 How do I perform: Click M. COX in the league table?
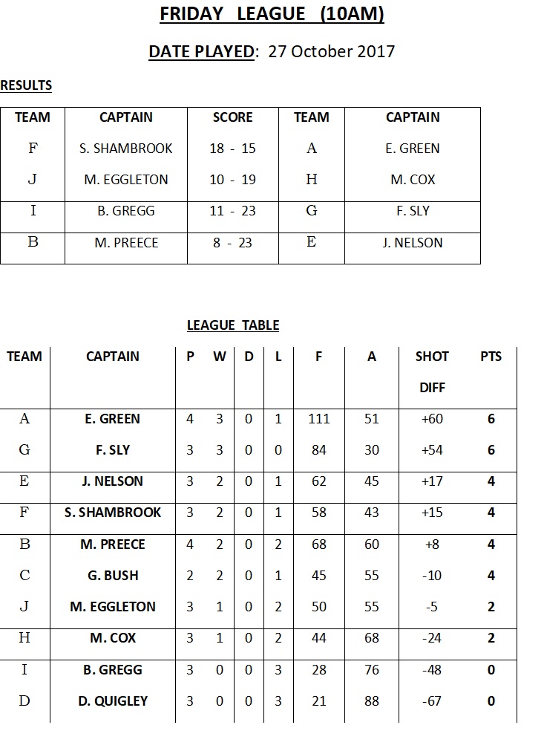113,638
